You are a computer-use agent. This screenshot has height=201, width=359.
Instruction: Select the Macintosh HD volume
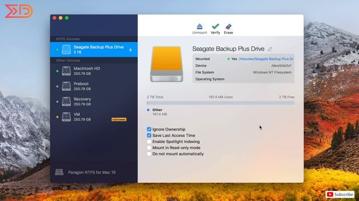pos(94,71)
